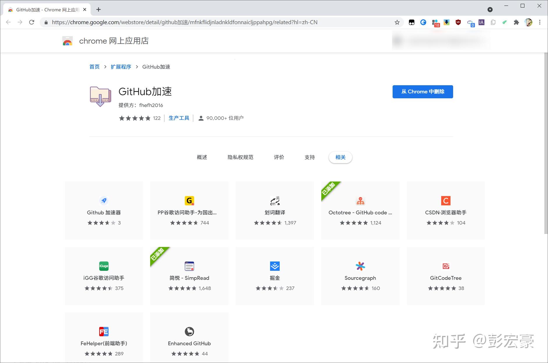
Task: Switch to the 评价 tab
Action: tap(279, 157)
